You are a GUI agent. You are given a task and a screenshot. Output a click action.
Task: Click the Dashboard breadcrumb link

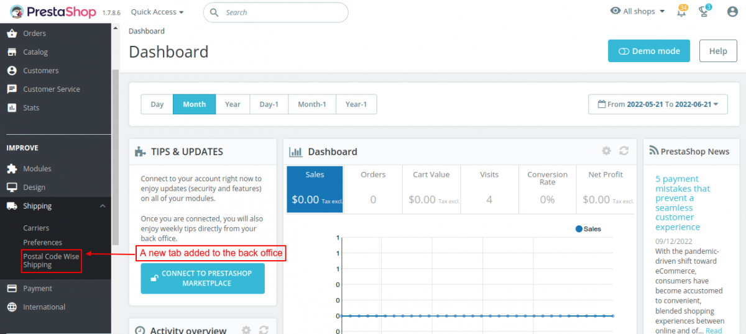[147, 31]
